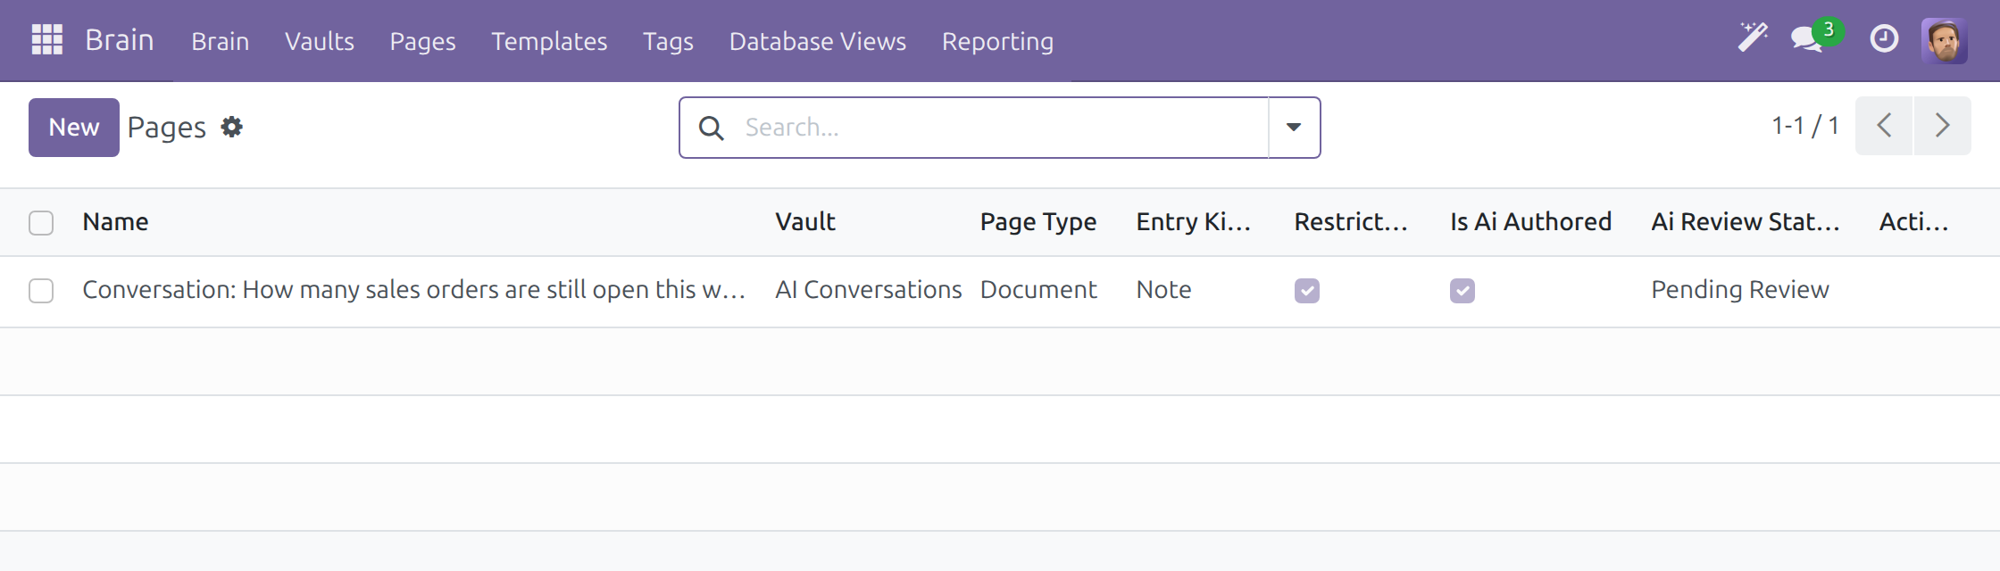Open the apps grid home menu
2000x571 pixels.
(46, 40)
